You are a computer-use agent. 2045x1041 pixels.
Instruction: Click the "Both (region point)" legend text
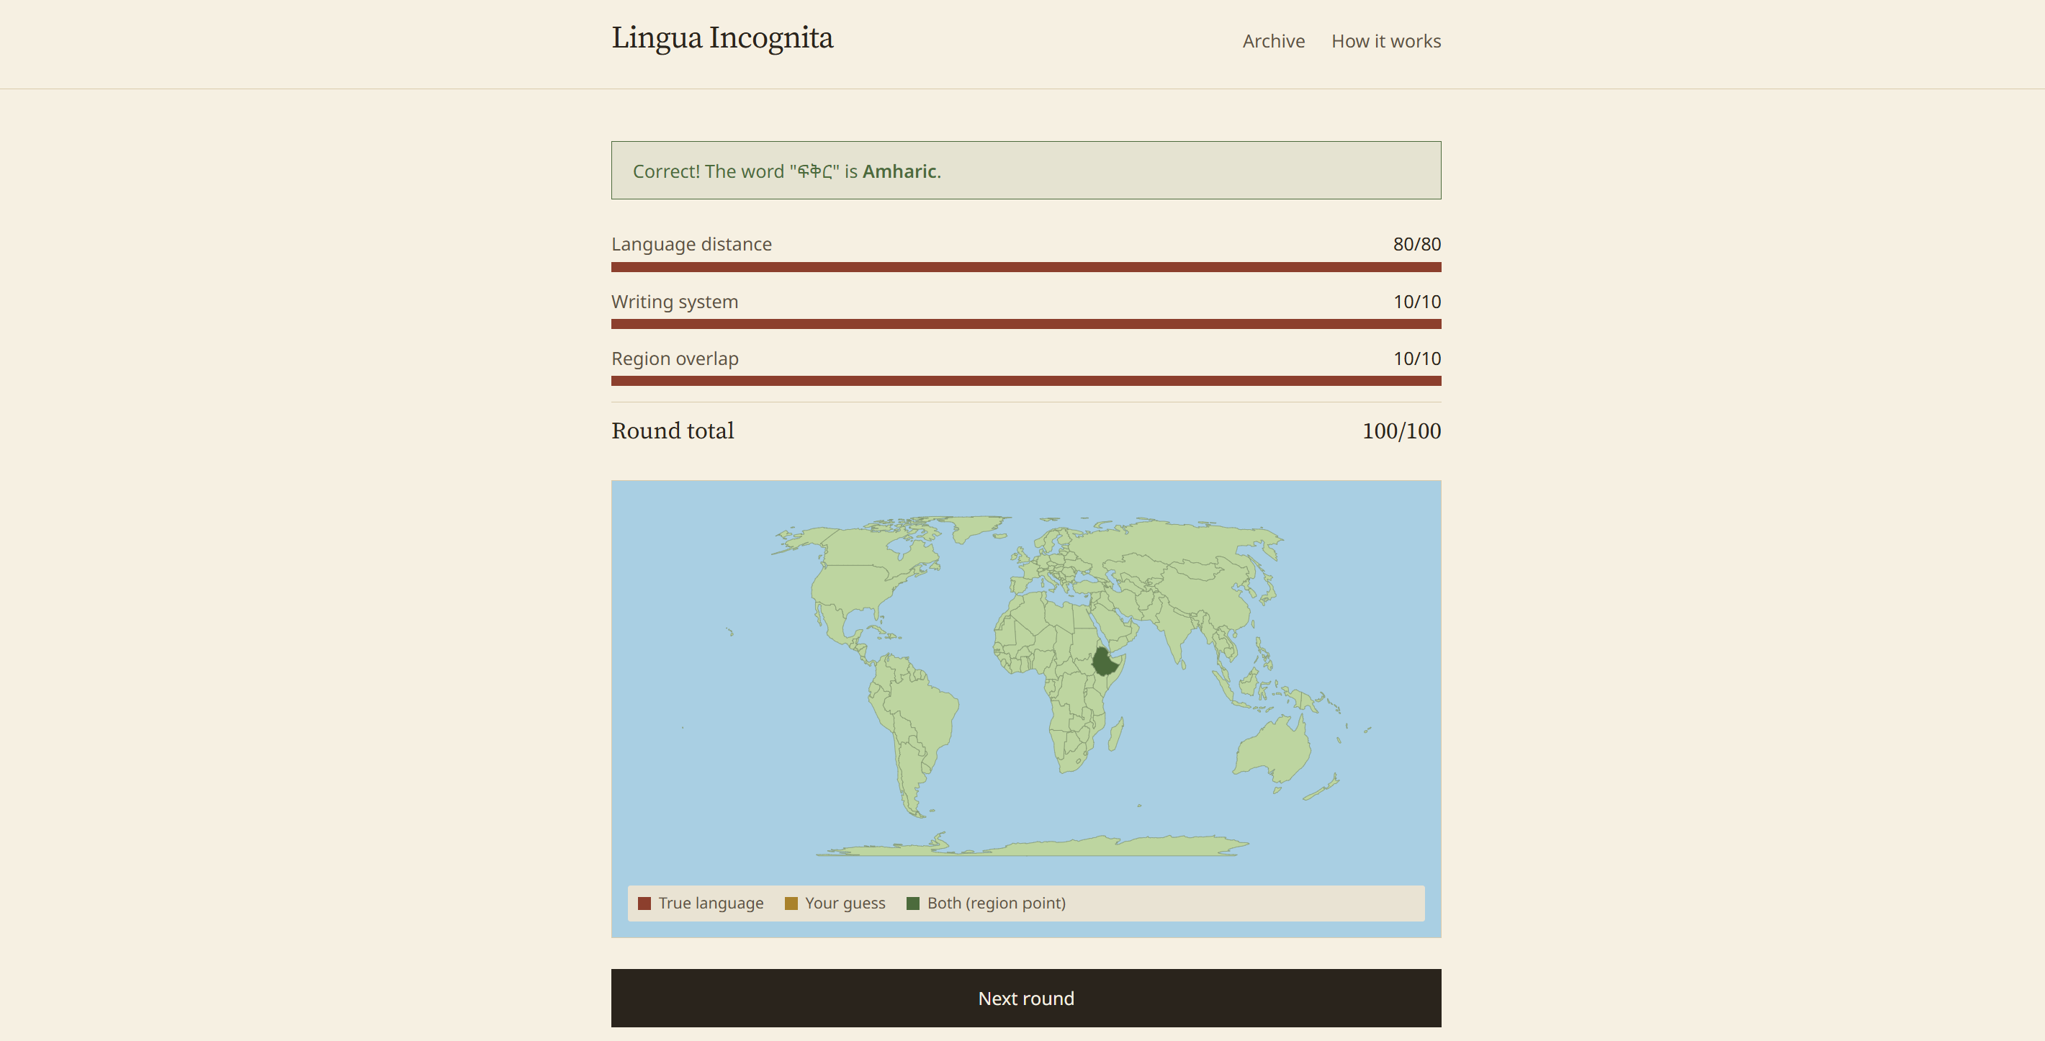[x=997, y=903]
